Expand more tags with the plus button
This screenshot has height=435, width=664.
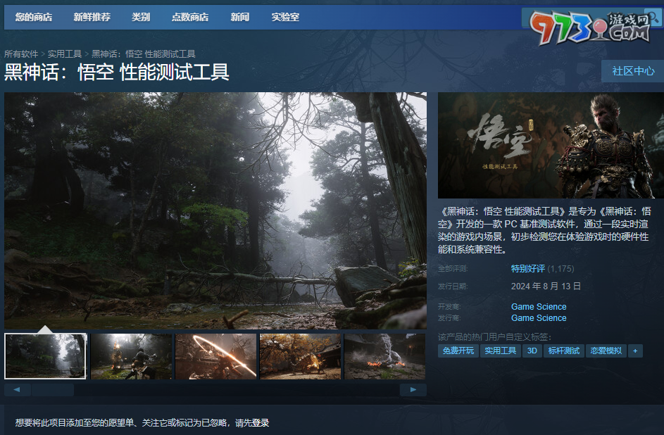pyautogui.click(x=635, y=351)
